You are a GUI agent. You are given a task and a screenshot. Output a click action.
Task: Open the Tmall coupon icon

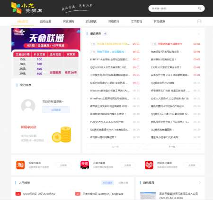coord(85,165)
